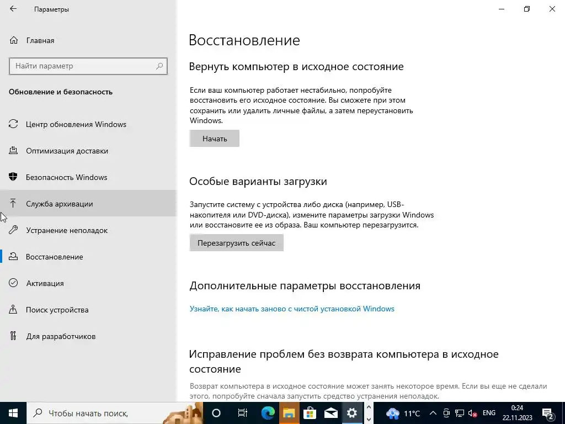Screen dimensions: 565x424
Task: Minimize the Параметры window
Action: tap(502, 9)
